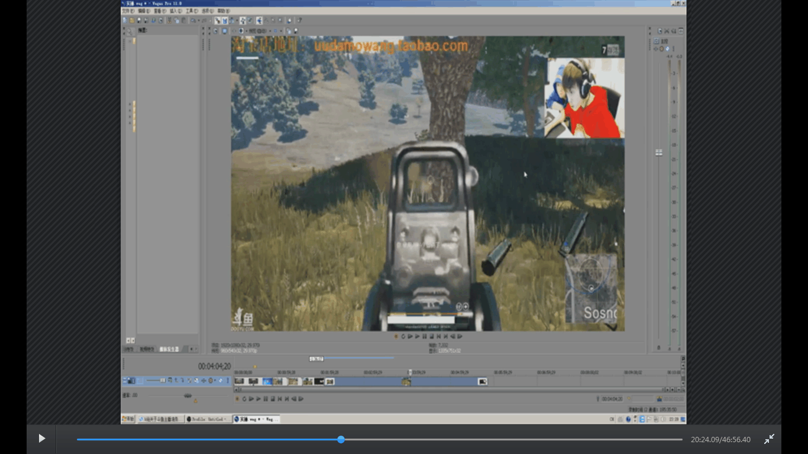This screenshot has width=808, height=454.
Task: Click the What's This Help icon
Action: 299,20
